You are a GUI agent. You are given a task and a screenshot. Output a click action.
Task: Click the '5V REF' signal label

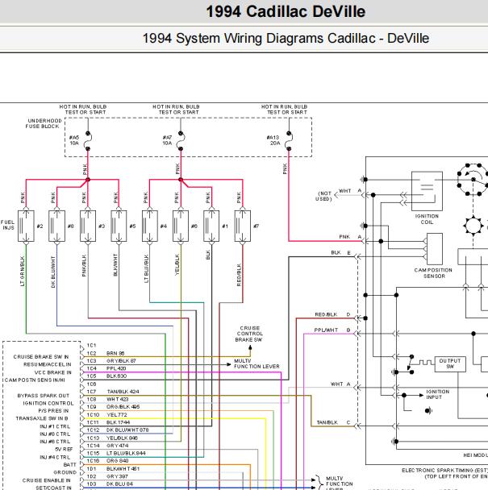coord(64,449)
